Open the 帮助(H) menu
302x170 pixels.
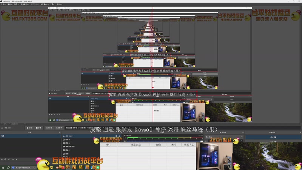(59, 4)
